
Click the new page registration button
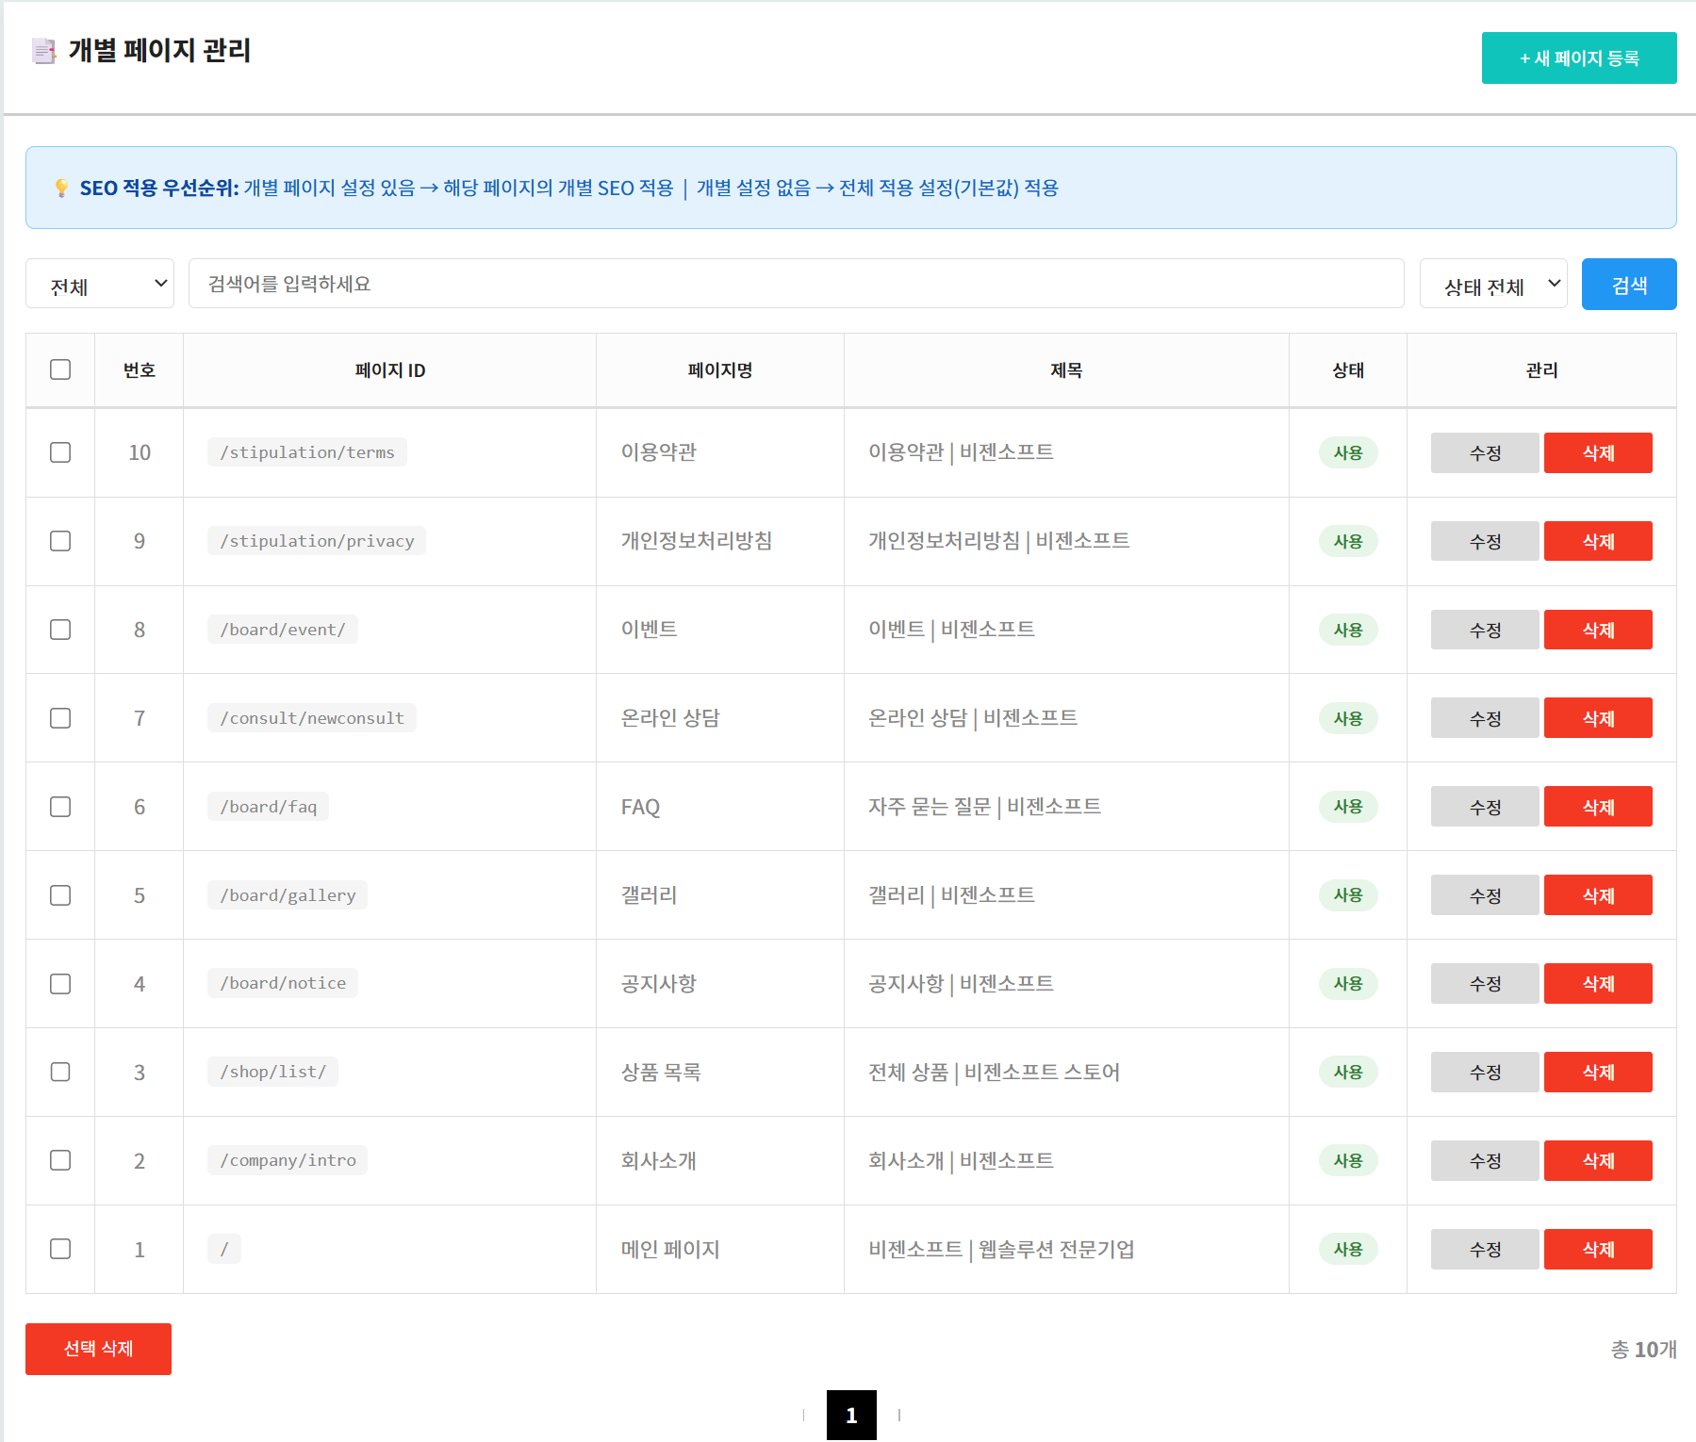[x=1578, y=58]
